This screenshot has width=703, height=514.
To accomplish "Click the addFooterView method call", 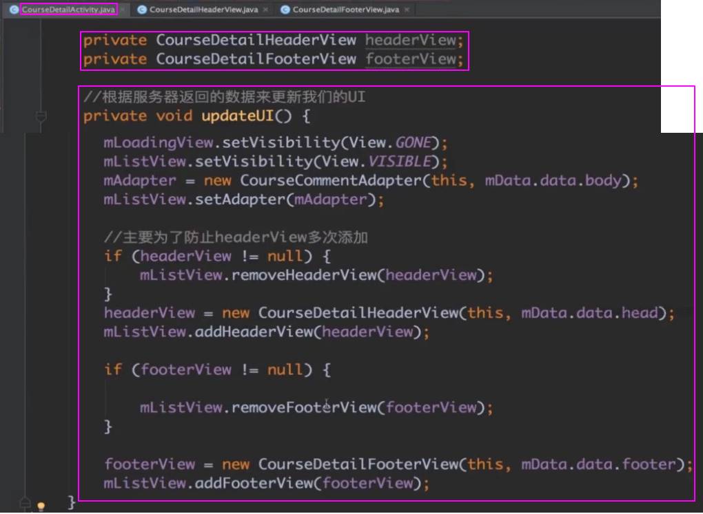I will [x=254, y=483].
